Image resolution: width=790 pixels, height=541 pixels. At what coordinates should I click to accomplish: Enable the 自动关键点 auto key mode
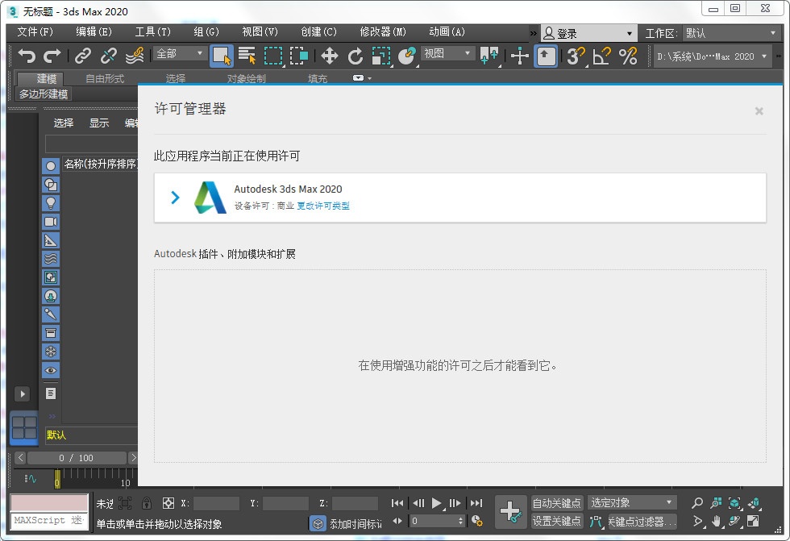[x=558, y=502]
